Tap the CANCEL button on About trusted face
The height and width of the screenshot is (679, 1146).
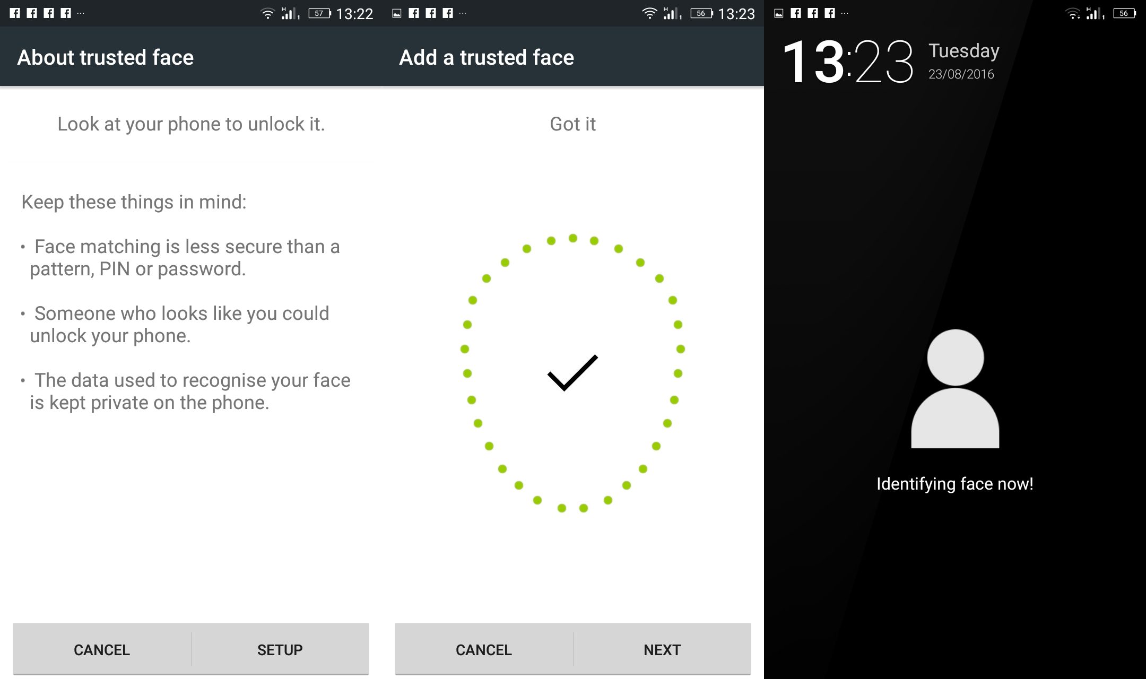click(102, 649)
